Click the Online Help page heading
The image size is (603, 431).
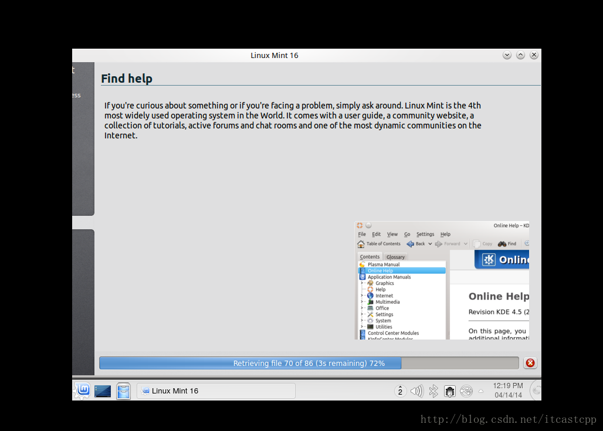point(499,297)
